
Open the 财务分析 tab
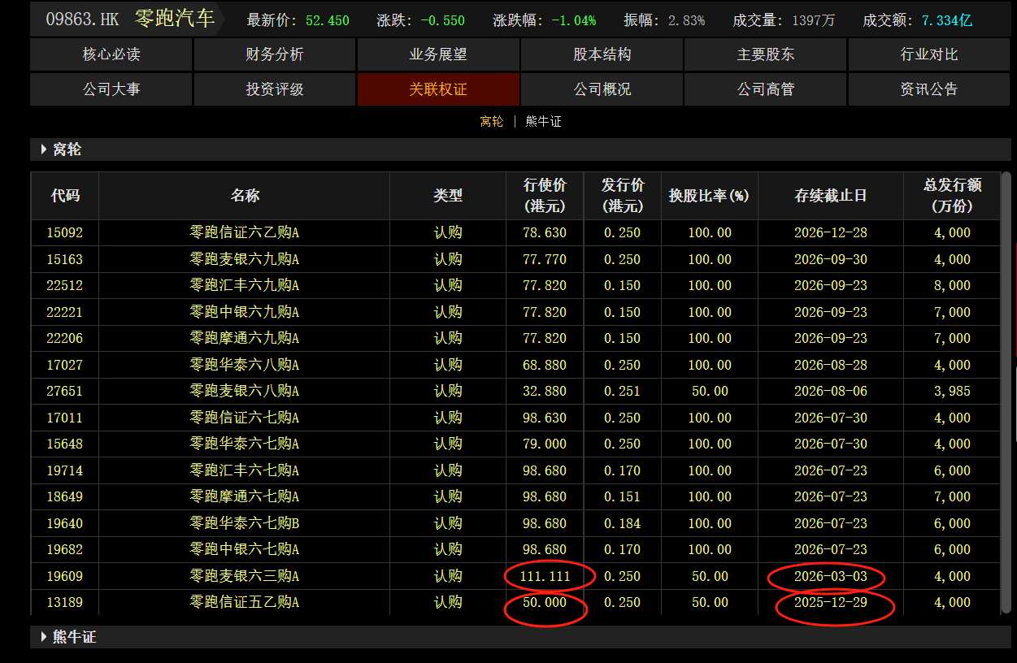coord(275,54)
